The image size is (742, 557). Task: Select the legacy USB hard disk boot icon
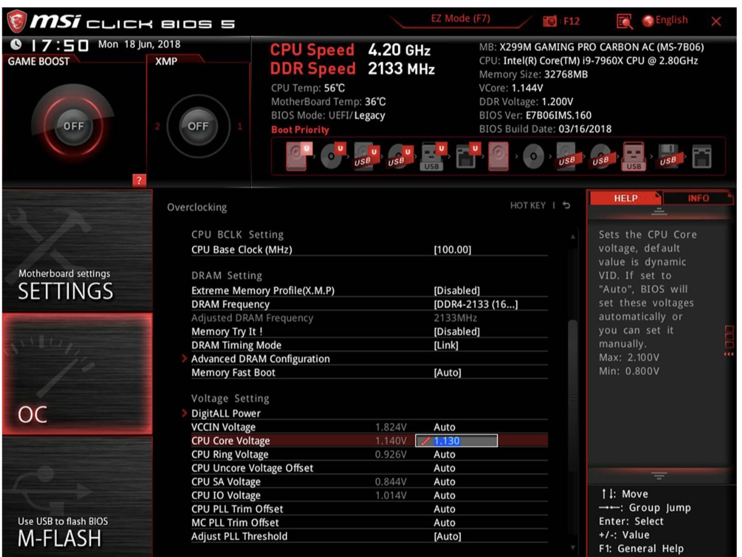point(568,156)
